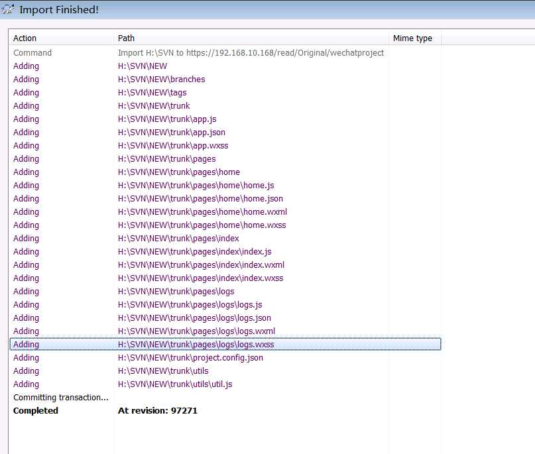
Task: Select the row for path H:\SVN\NEW
Action: pos(225,66)
